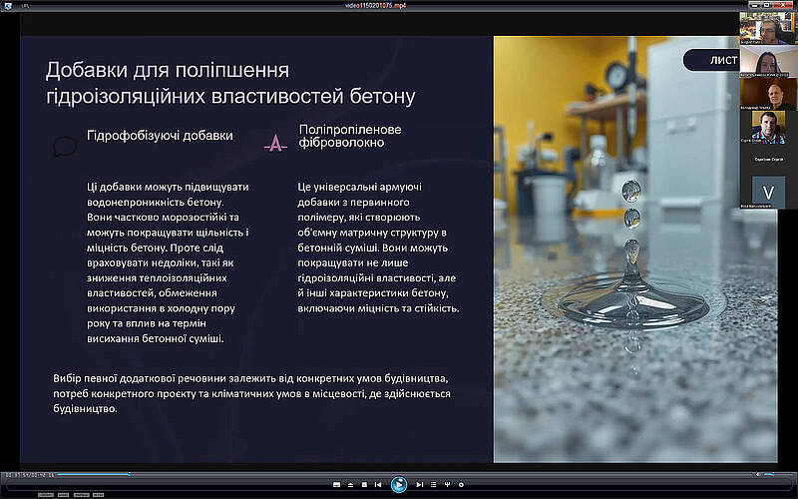The height and width of the screenshot is (499, 798).
Task: Mute audio with the speaker icon
Action: tap(757, 475)
